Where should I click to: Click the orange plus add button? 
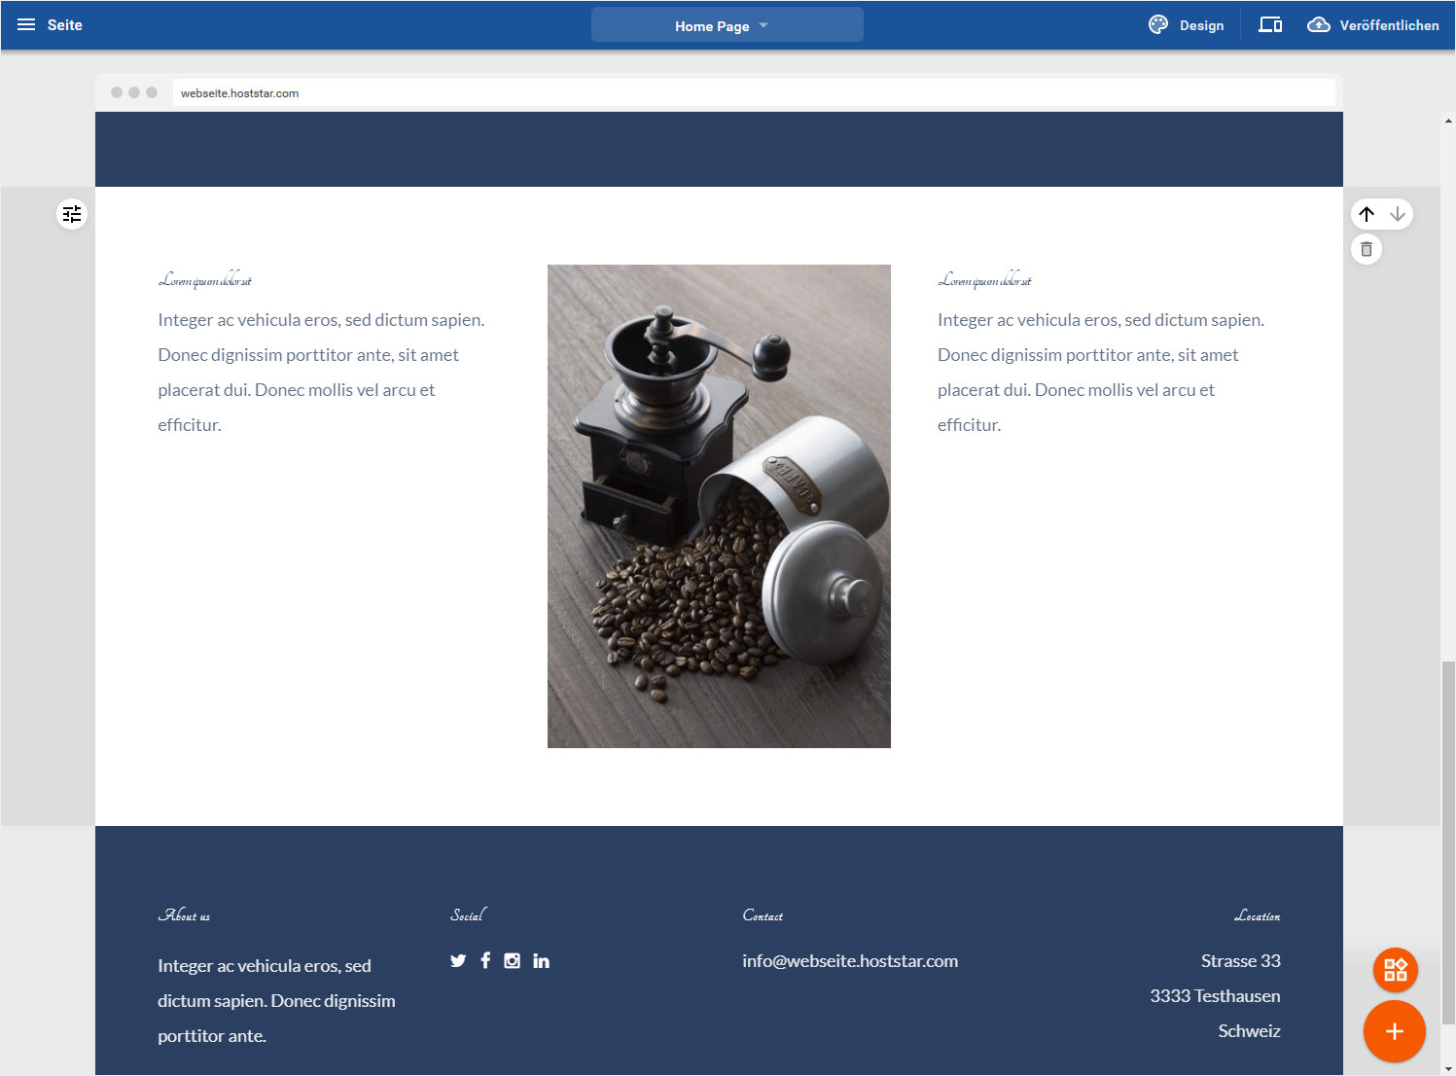1394,1031
